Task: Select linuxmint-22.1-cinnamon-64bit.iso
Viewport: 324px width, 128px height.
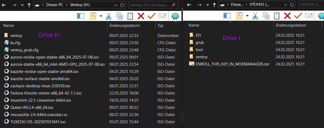Action: click(41, 100)
